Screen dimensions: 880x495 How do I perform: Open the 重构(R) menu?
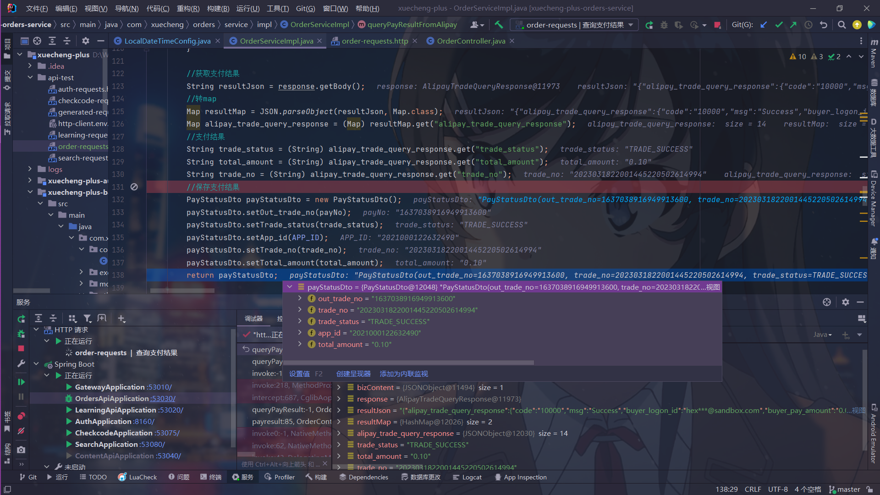[x=188, y=8]
